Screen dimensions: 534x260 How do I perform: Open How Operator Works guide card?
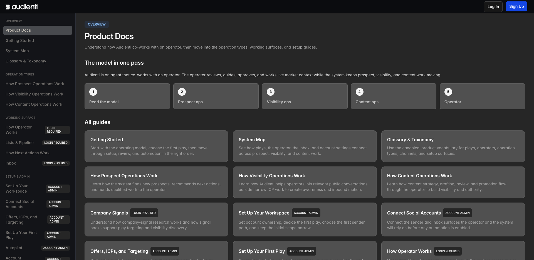click(453, 251)
